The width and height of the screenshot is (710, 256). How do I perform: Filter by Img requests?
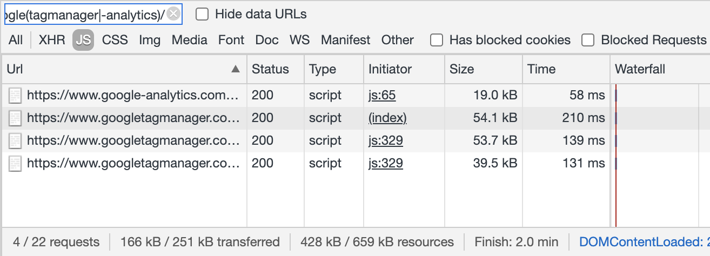[150, 40]
